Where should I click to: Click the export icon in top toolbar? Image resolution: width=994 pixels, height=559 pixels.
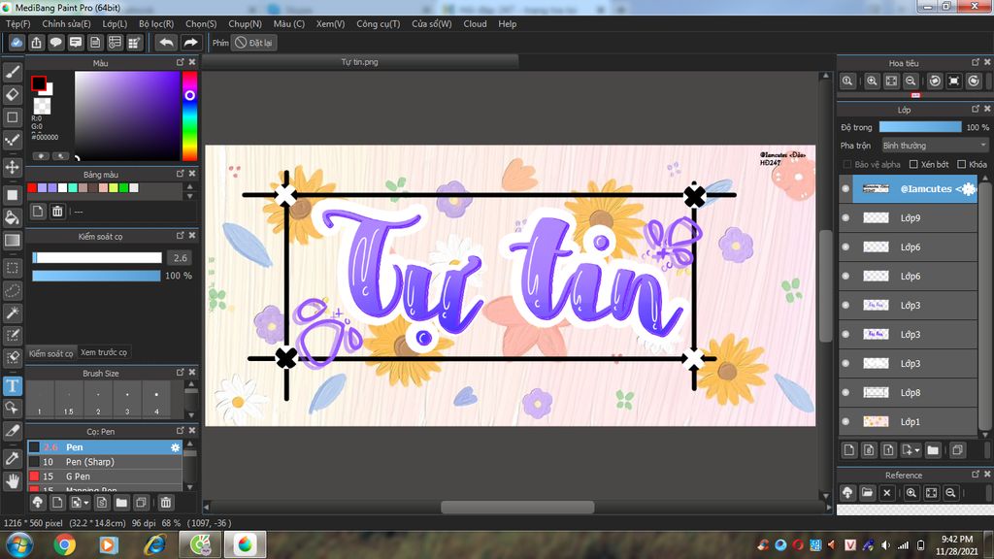pyautogui.click(x=36, y=43)
